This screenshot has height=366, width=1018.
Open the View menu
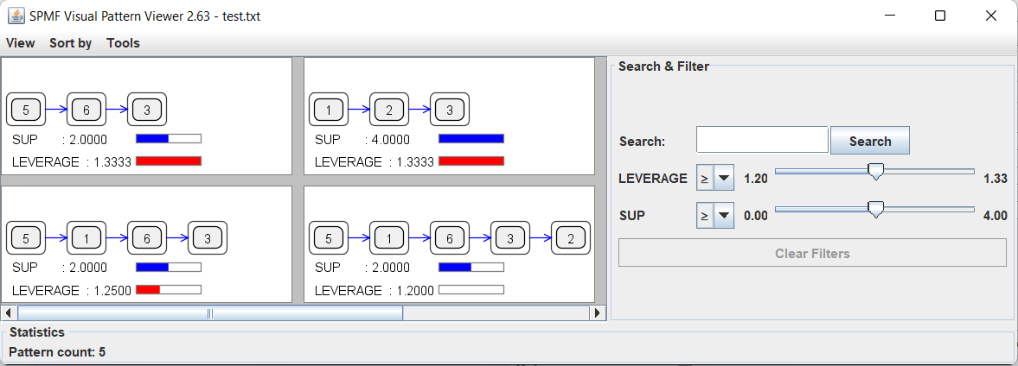21,43
